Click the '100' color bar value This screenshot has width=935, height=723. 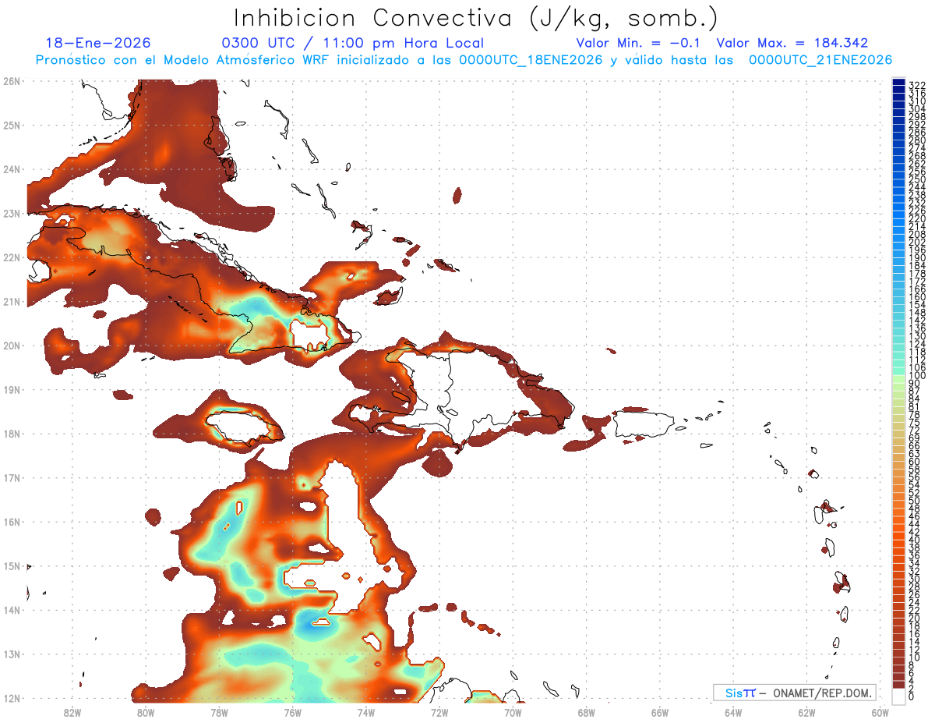pos(917,376)
